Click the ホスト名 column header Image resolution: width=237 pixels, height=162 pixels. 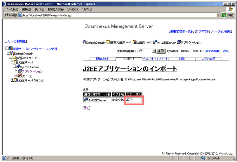click(x=118, y=94)
